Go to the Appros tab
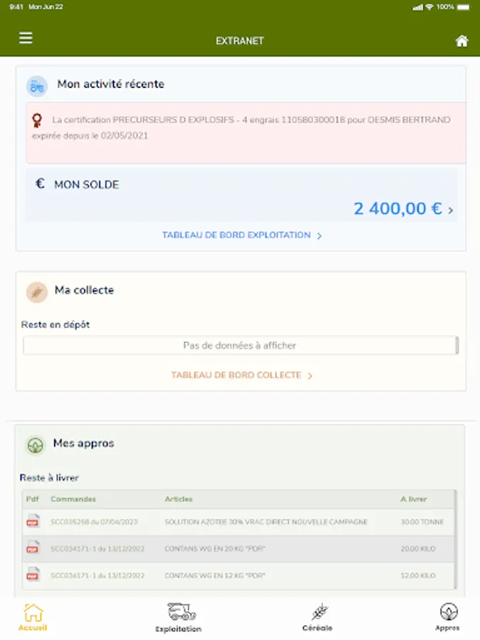The image size is (480, 640). pyautogui.click(x=448, y=617)
